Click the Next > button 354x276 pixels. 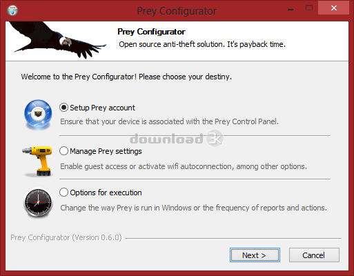[x=255, y=255]
